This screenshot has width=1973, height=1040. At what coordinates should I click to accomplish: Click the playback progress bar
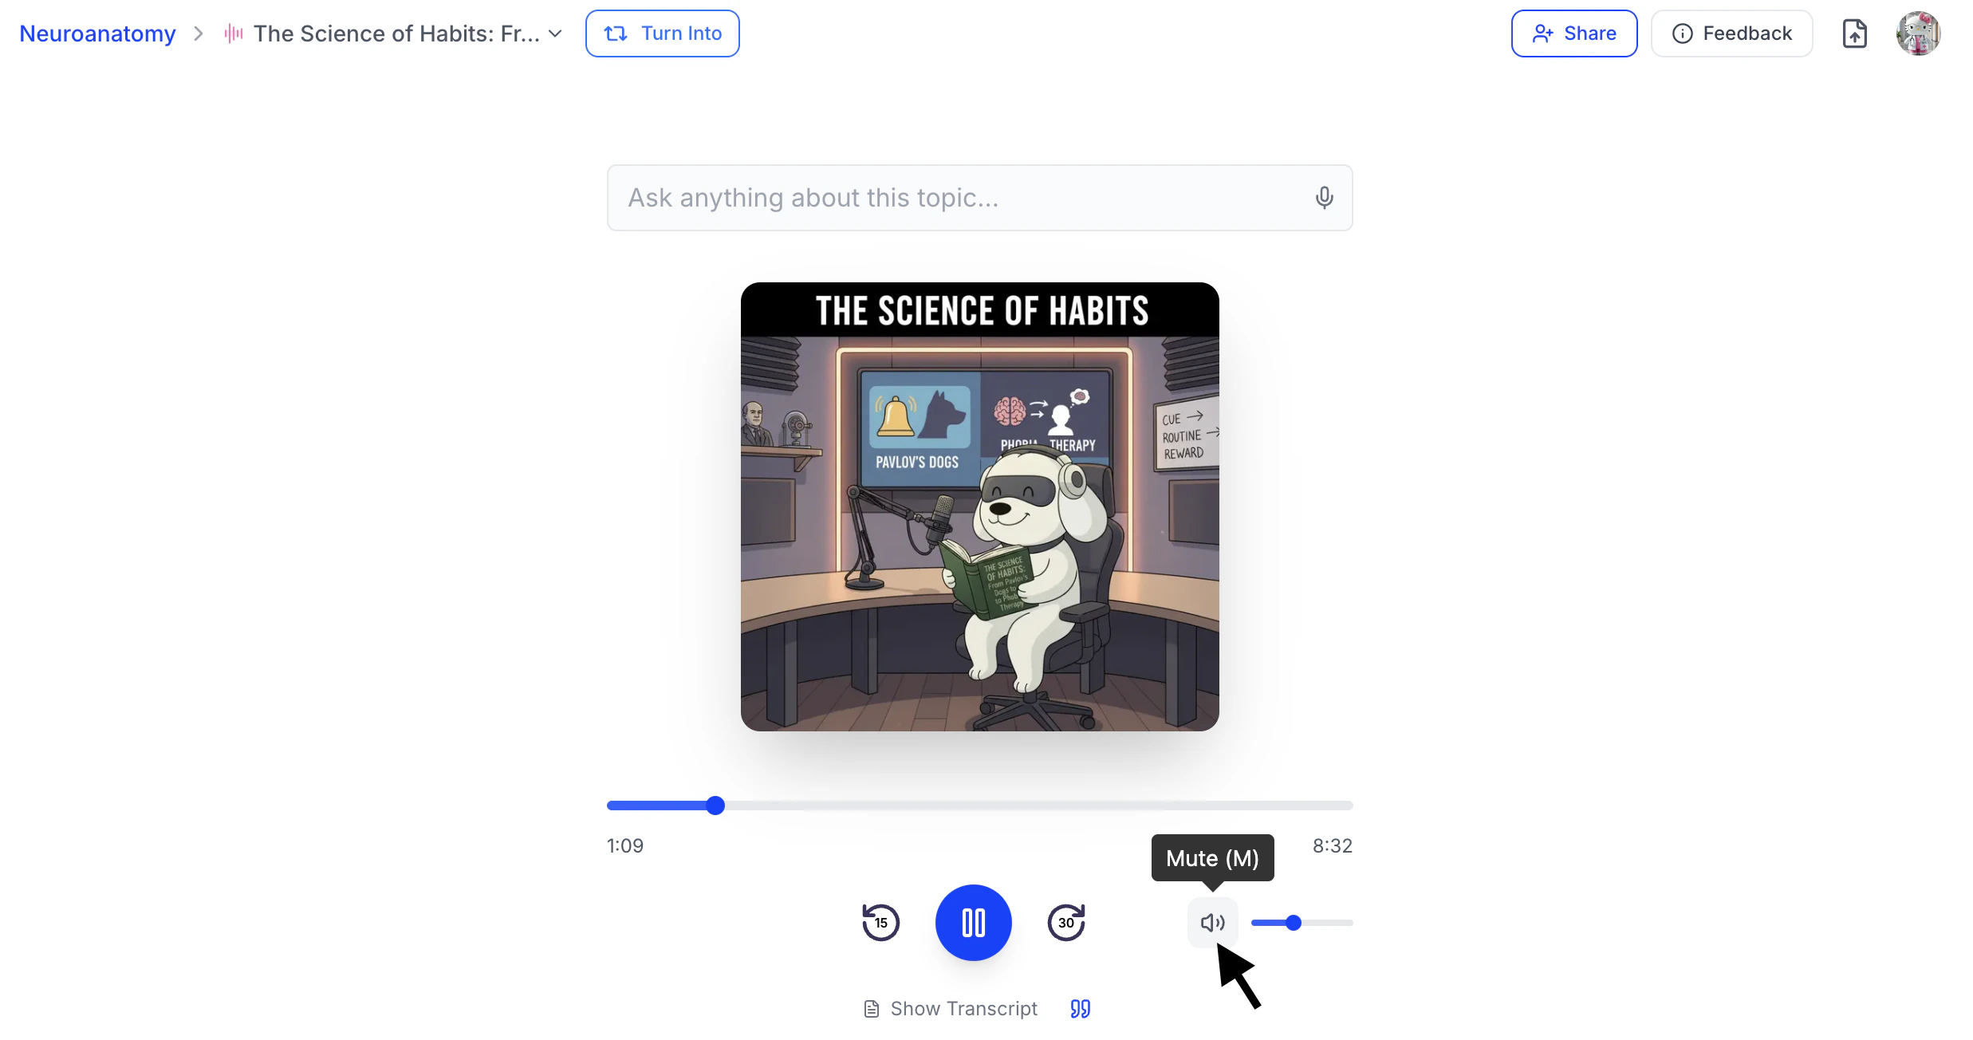point(979,806)
